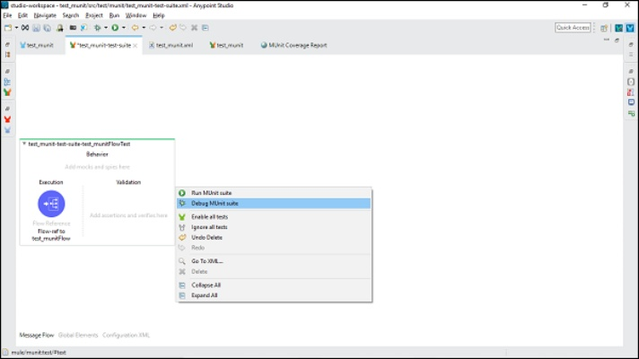This screenshot has width=639, height=359.
Task: Open the Run button dropdown arrow
Action: tap(123, 28)
